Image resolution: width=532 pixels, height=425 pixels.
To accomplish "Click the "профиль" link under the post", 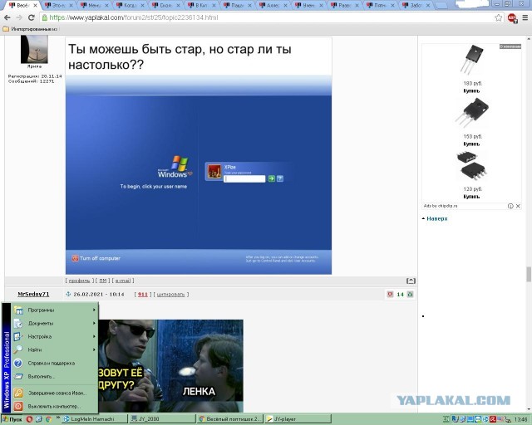I will (80, 281).
